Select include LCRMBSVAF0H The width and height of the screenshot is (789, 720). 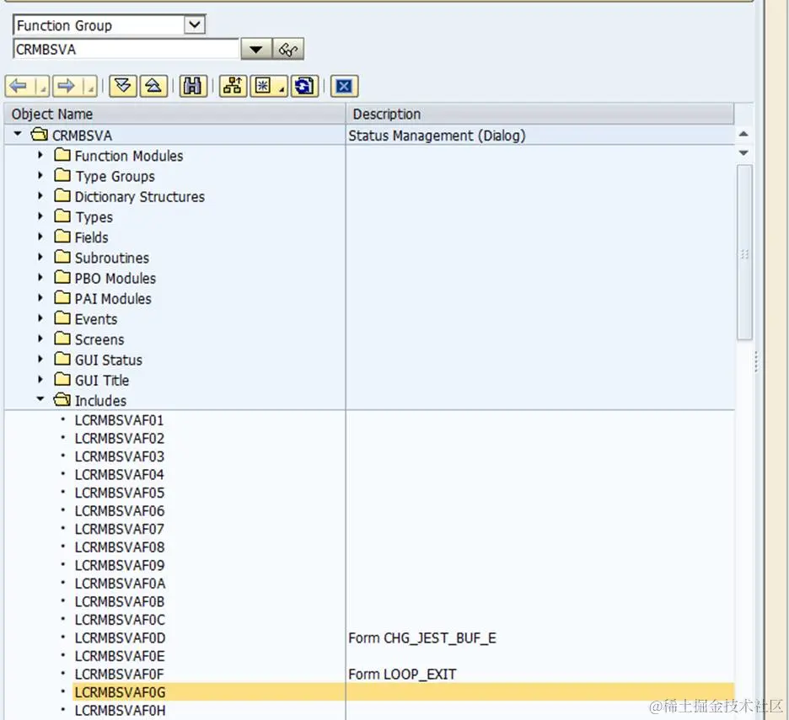[x=120, y=710]
